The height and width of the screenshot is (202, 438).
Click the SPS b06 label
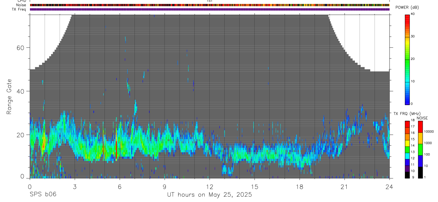click(x=43, y=195)
